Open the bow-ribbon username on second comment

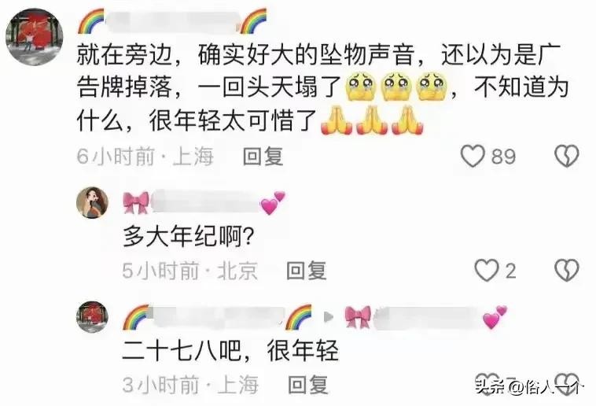204,202
